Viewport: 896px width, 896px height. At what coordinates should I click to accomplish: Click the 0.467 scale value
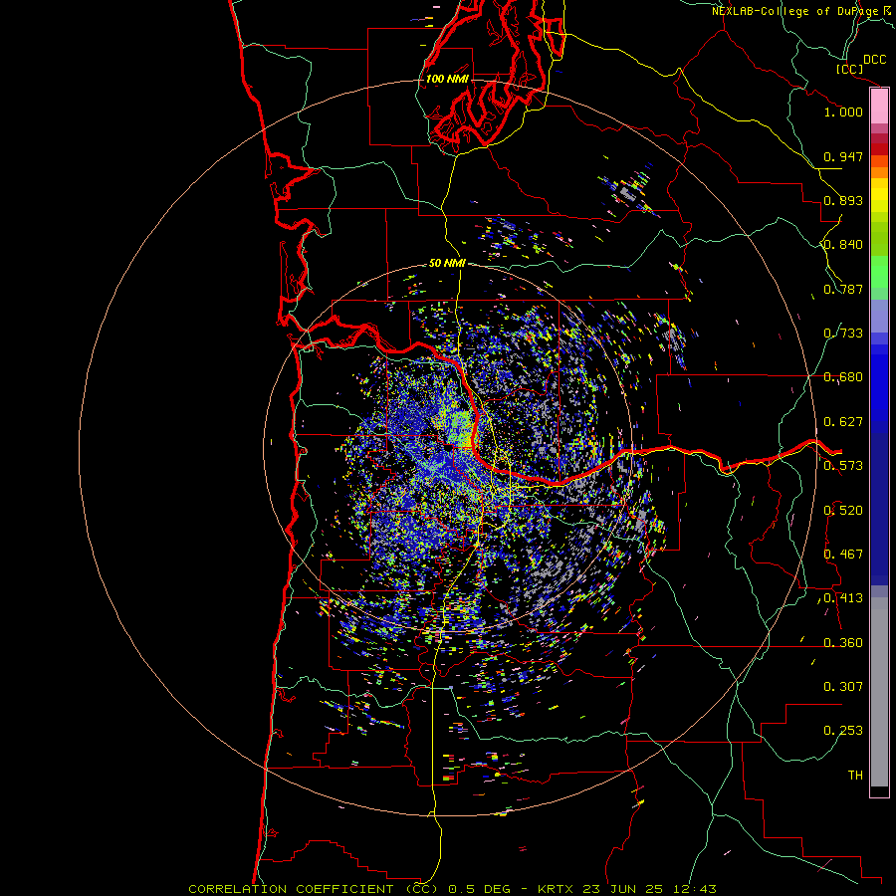pyautogui.click(x=843, y=555)
